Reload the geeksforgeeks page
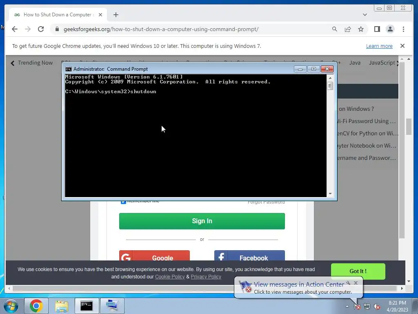The image size is (418, 314). (41, 29)
